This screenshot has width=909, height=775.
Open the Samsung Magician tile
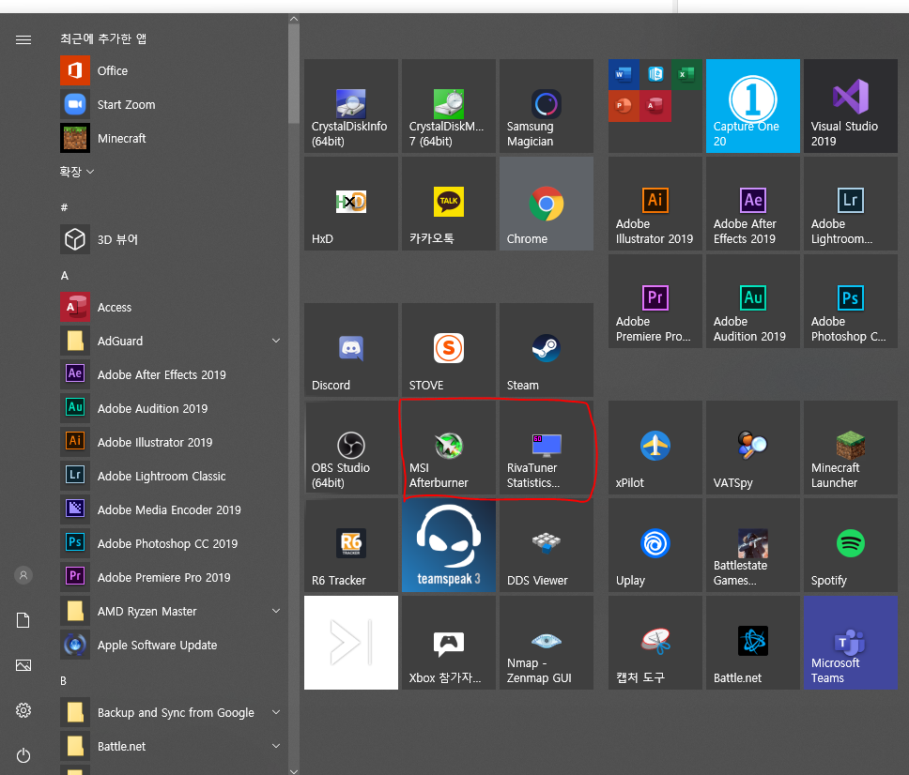tap(547, 106)
